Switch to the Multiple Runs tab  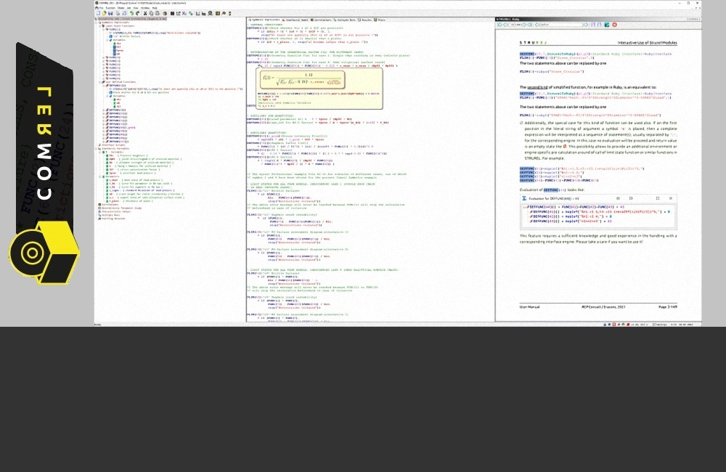coord(344,20)
